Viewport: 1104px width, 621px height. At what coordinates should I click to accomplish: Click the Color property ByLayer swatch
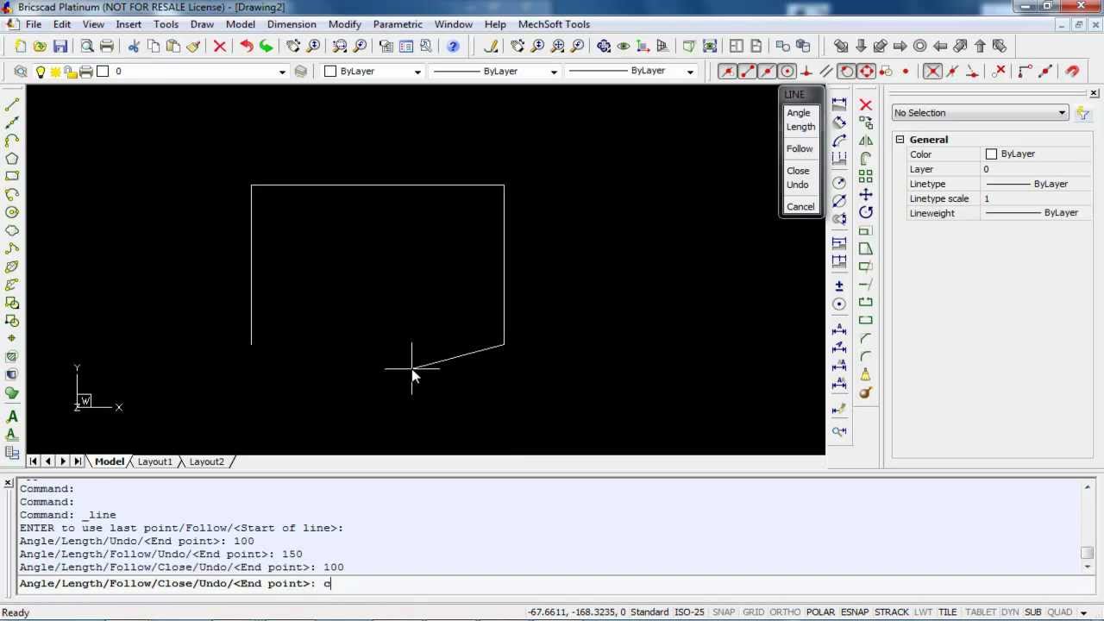coord(991,154)
